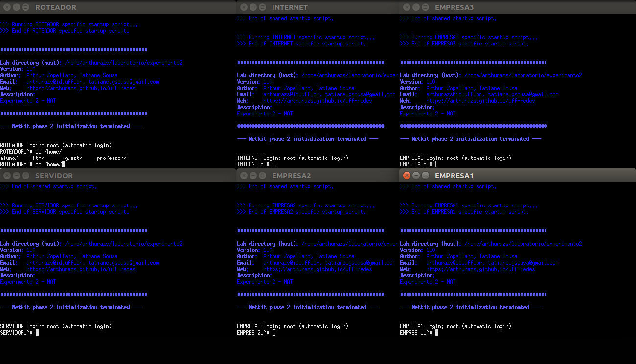Click 'Running ROTEADOR specific startup script' line
This screenshot has width=636, height=364.
click(x=69, y=24)
